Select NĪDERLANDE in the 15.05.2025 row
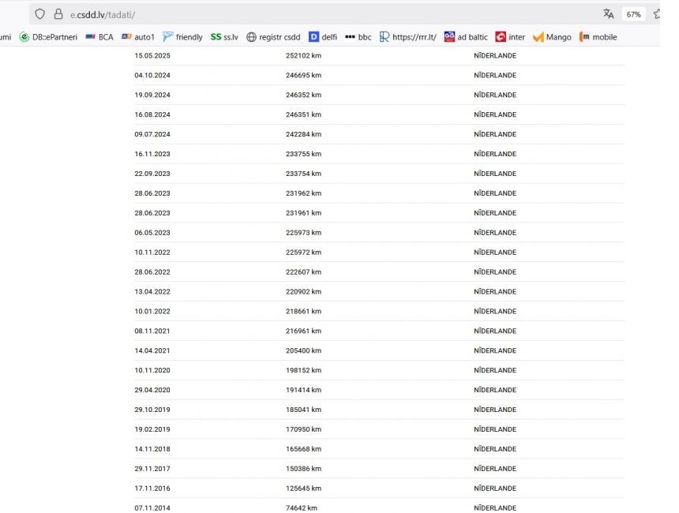Viewport: 679px width, 513px height. click(495, 56)
